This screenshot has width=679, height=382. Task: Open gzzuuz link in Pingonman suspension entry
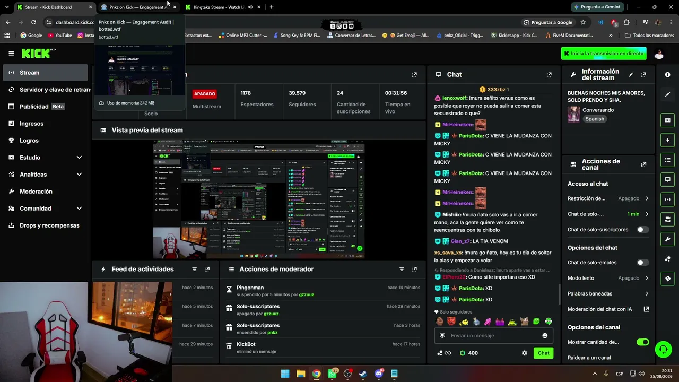[x=307, y=294]
